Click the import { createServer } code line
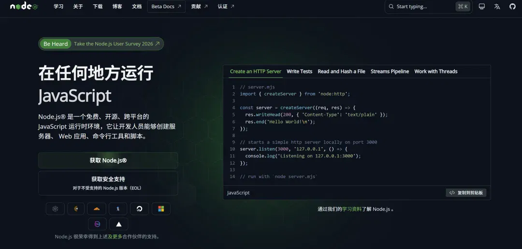The image size is (522, 249). (x=295, y=94)
